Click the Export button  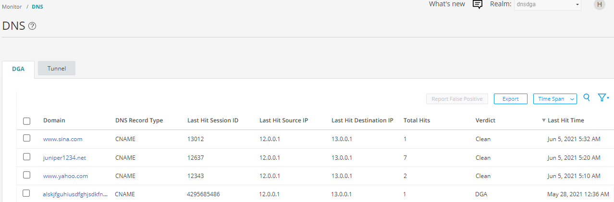point(510,99)
